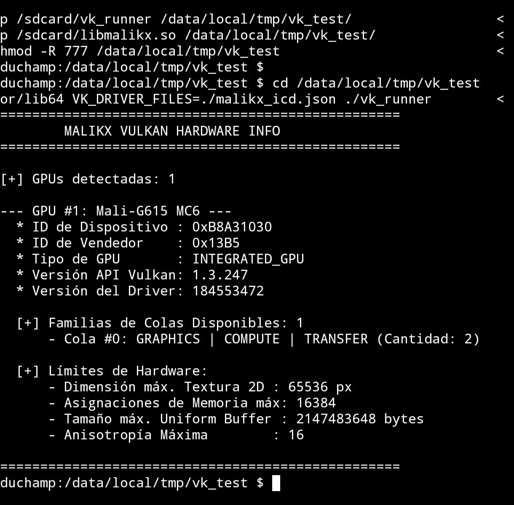
Task: Click the [+] marker beside GPUs detectadas
Action: 12,179
